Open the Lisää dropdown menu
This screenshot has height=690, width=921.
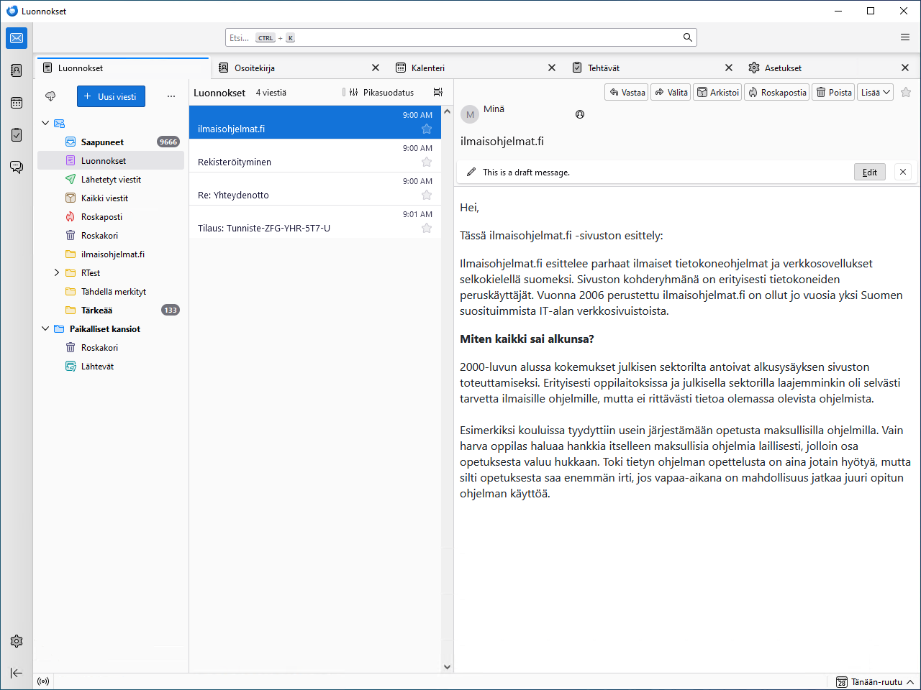point(875,92)
